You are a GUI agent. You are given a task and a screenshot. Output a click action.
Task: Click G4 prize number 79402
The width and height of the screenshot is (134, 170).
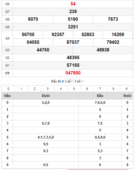(x=113, y=42)
